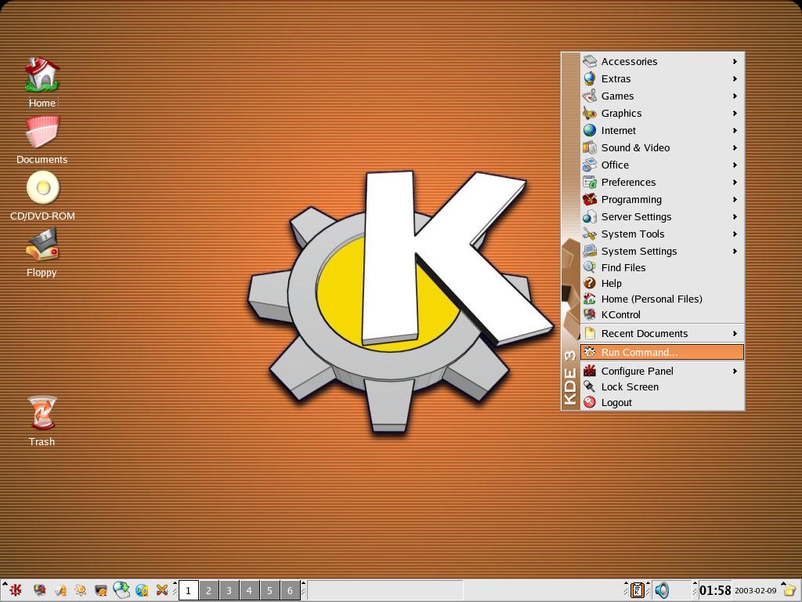Image resolution: width=802 pixels, height=602 pixels.
Task: Open the Server Settings menu entry
Action: 662,216
